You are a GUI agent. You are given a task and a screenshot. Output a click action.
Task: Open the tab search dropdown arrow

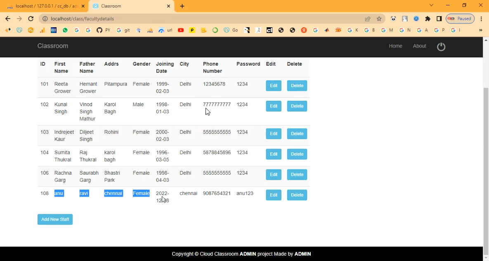pyautogui.click(x=431, y=5)
